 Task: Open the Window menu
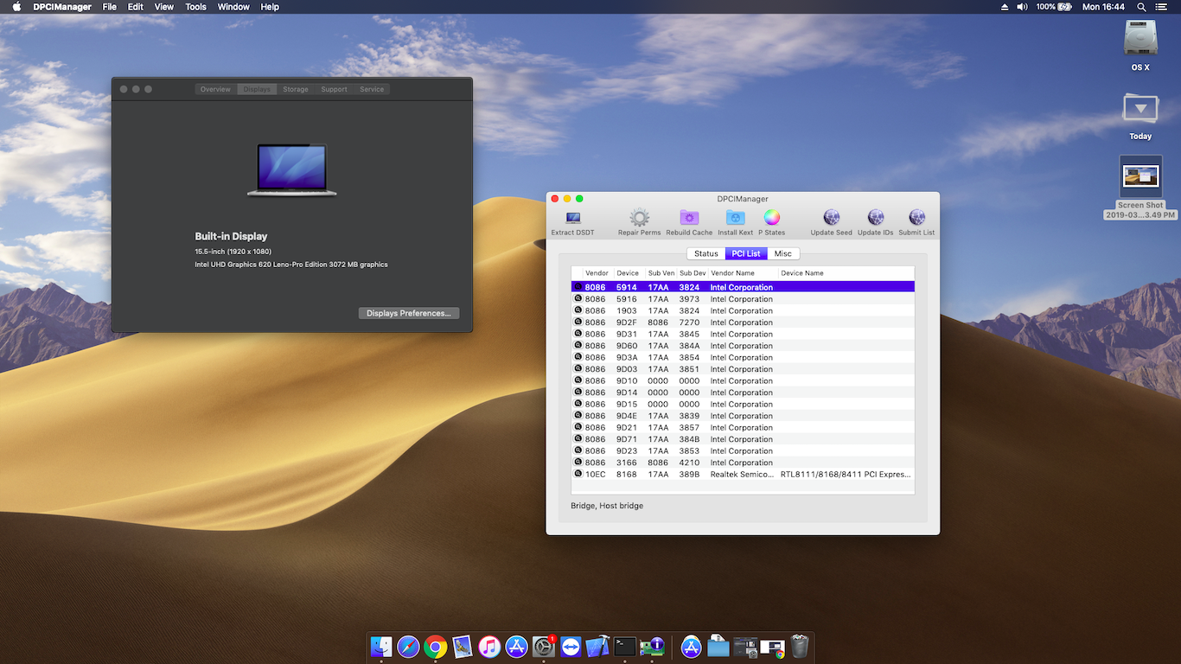tap(233, 7)
